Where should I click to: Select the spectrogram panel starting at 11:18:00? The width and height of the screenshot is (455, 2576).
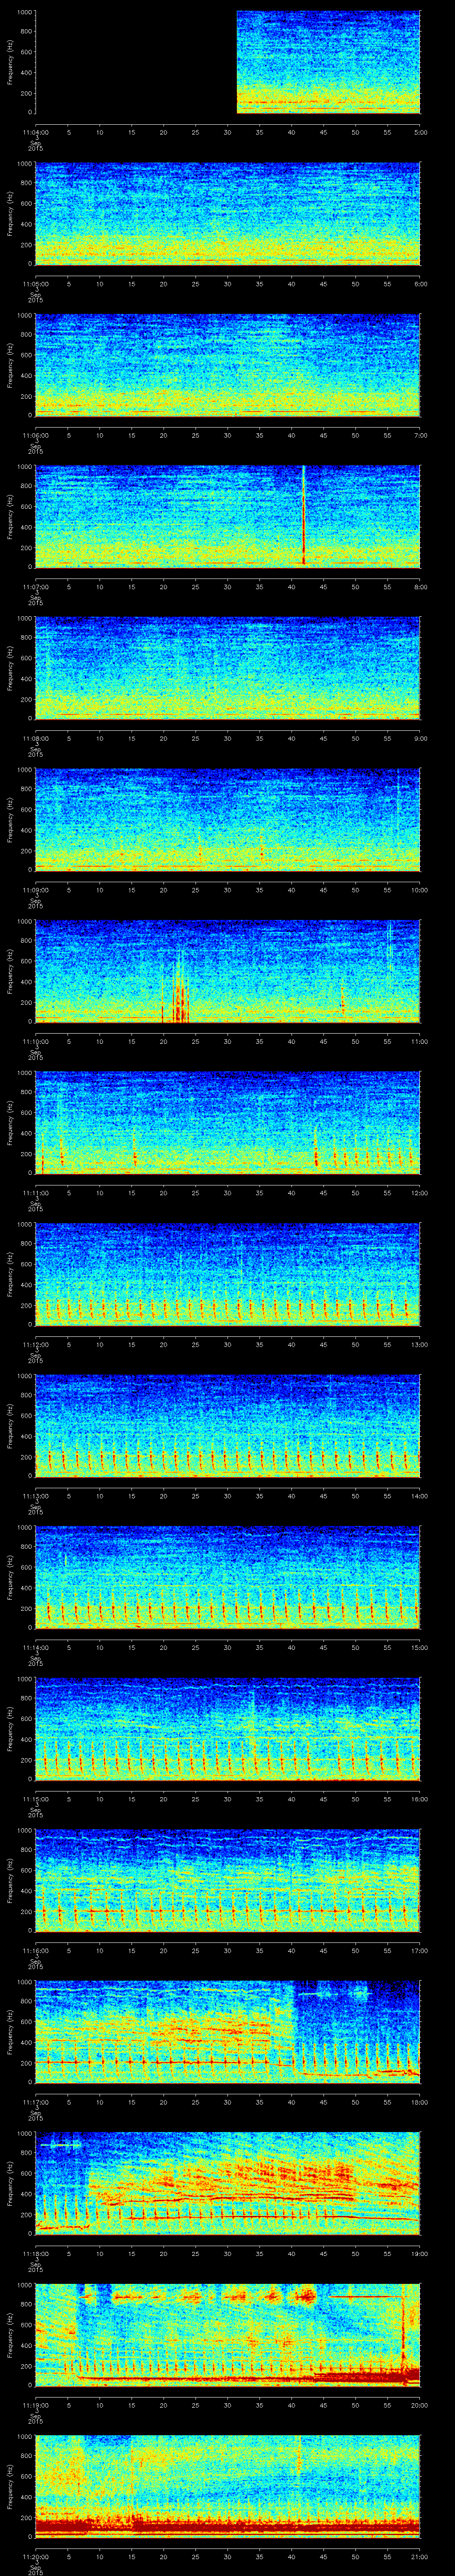(x=227, y=2183)
